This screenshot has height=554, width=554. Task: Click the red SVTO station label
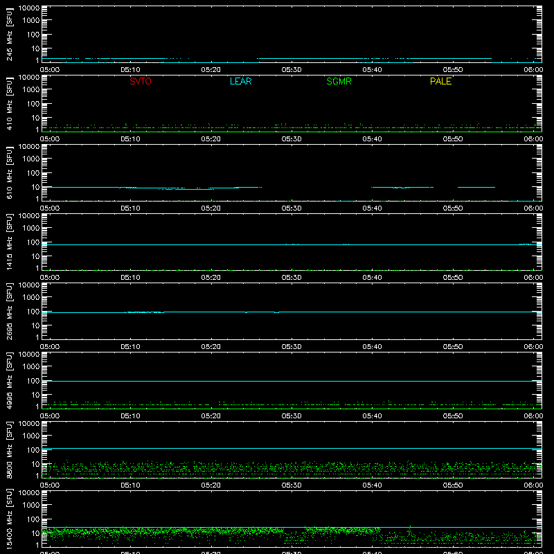(141, 81)
